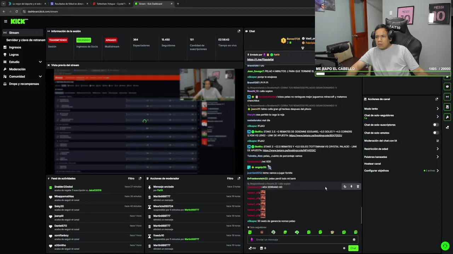Toggle Chat de solo-emotes switch
Image resolution: width=453 pixels, height=254 pixels.
coord(436,133)
